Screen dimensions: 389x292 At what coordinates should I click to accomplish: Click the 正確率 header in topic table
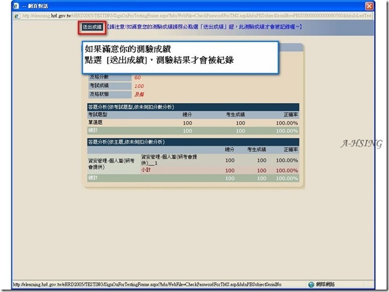291,150
